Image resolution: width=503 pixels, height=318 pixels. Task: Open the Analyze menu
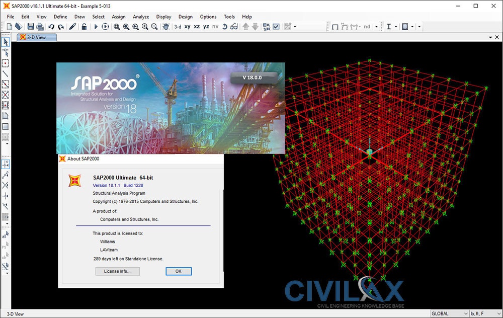141,17
